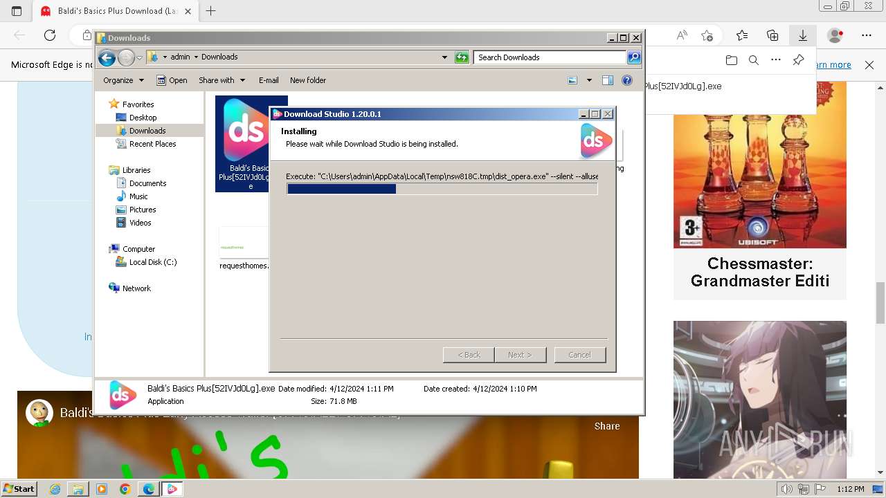Image resolution: width=886 pixels, height=498 pixels.
Task: Open the recent locations dropdown arrow in Explorer
Action: tap(139, 57)
